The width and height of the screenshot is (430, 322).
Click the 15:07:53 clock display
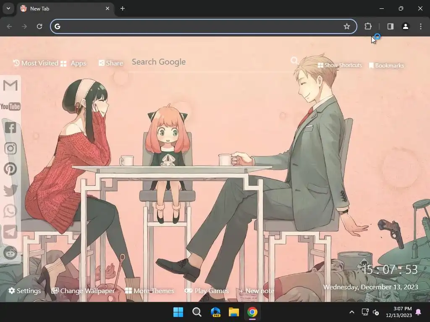pos(390,270)
